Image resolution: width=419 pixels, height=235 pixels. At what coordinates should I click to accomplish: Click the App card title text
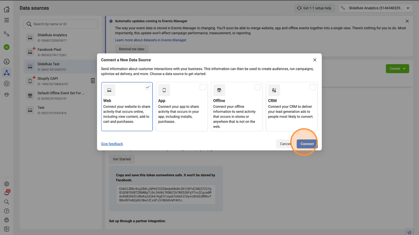point(162,101)
